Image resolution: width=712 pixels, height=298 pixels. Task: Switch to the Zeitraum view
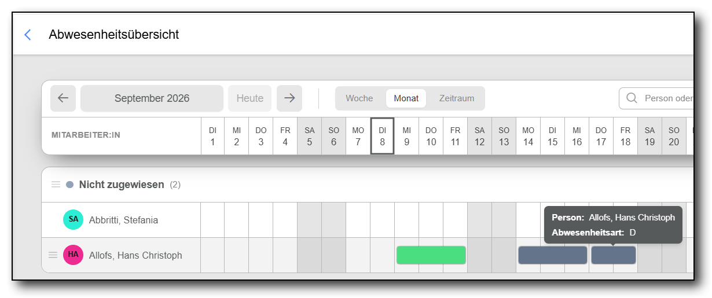[x=457, y=98]
